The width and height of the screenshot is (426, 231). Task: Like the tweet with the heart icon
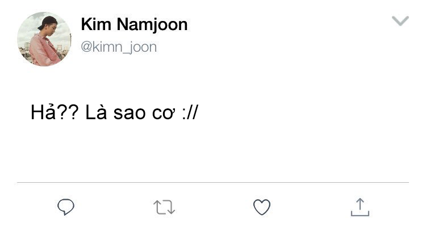coord(262,207)
